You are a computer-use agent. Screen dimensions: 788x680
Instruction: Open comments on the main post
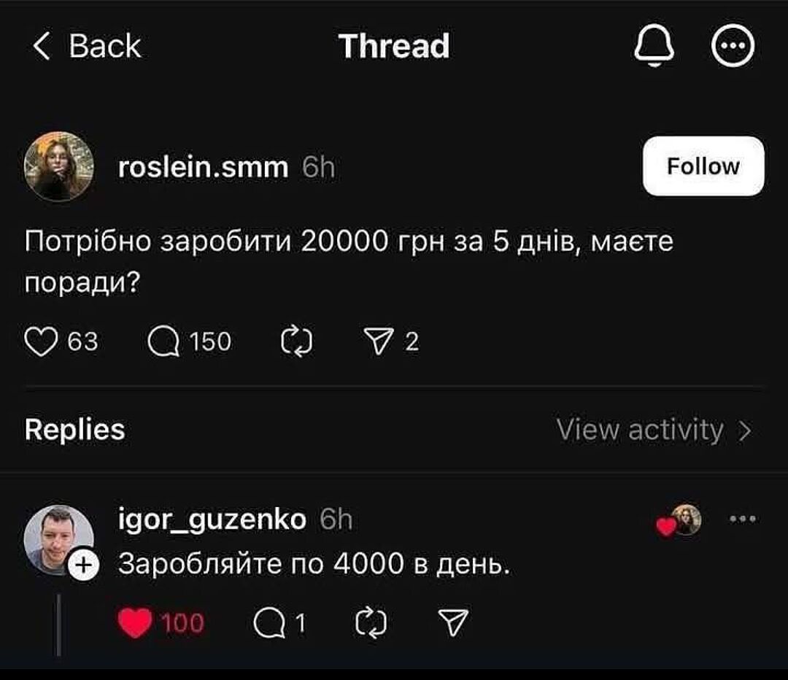(163, 341)
